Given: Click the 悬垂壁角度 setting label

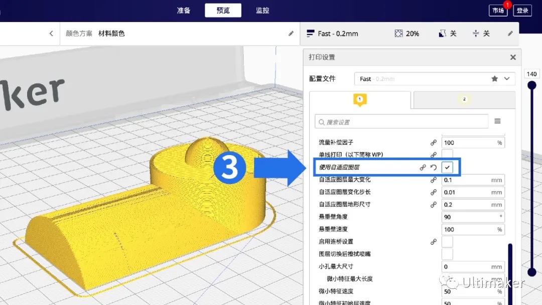Looking at the screenshot, I should pos(333,217).
